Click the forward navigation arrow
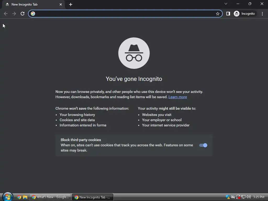Screen dimensions: 268x201 tap(14, 14)
